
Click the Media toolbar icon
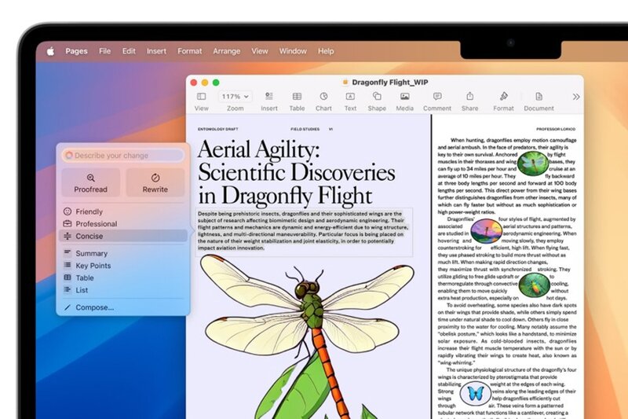(x=405, y=97)
